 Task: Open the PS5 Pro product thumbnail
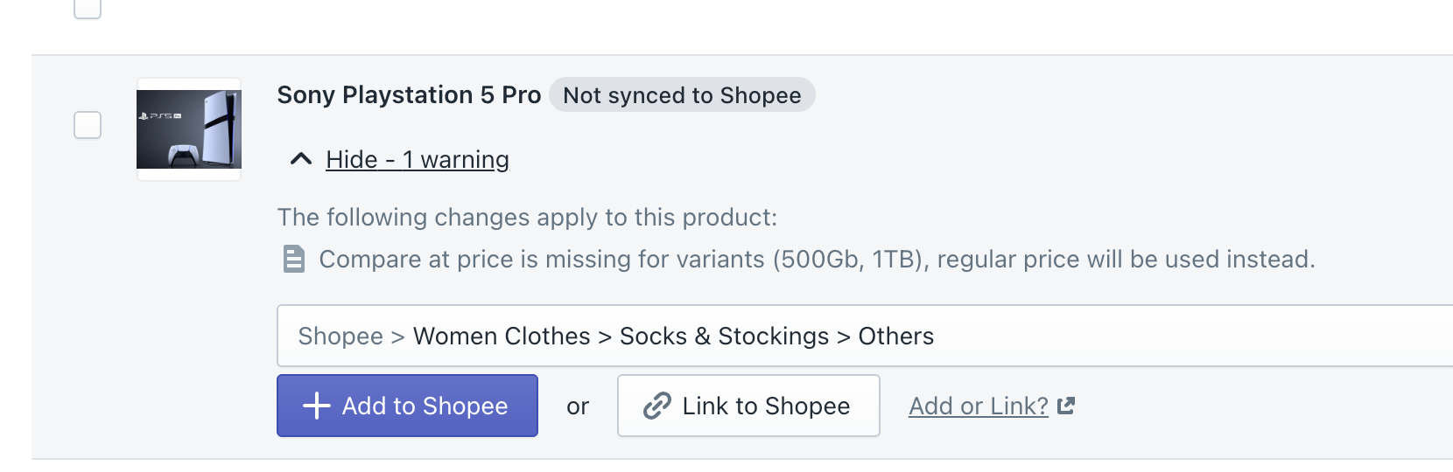point(189,129)
